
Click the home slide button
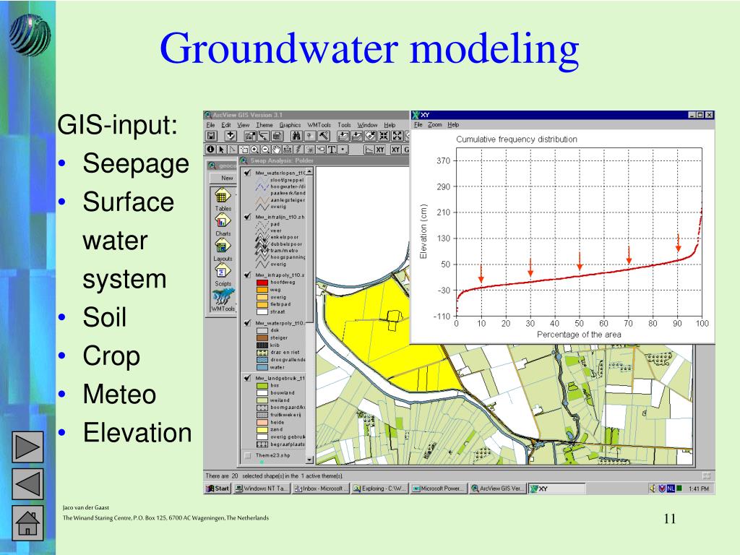click(27, 523)
